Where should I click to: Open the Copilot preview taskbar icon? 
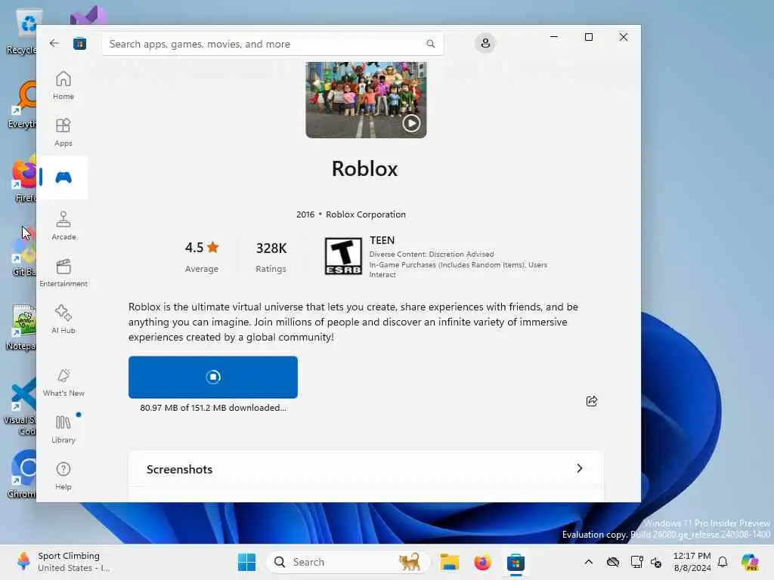pyautogui.click(x=750, y=562)
